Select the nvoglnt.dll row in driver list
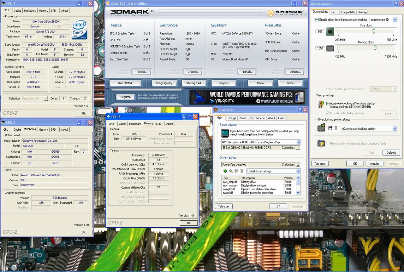The image size is (404, 272). click(259, 189)
